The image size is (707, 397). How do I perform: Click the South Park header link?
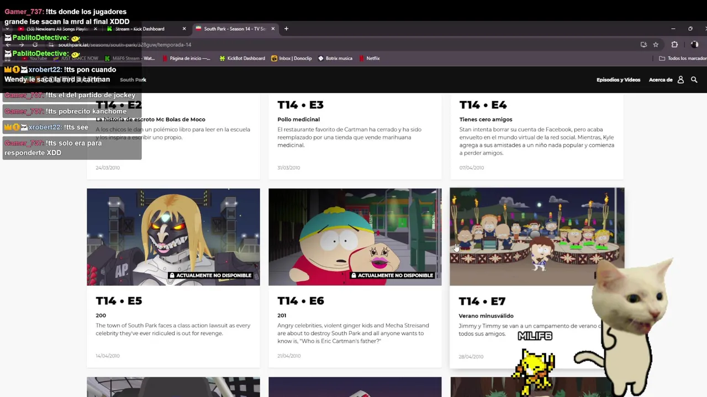click(x=133, y=80)
